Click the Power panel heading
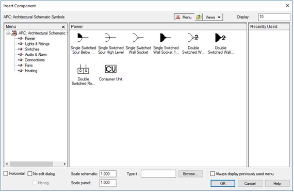294x192 pixels. click(158, 27)
